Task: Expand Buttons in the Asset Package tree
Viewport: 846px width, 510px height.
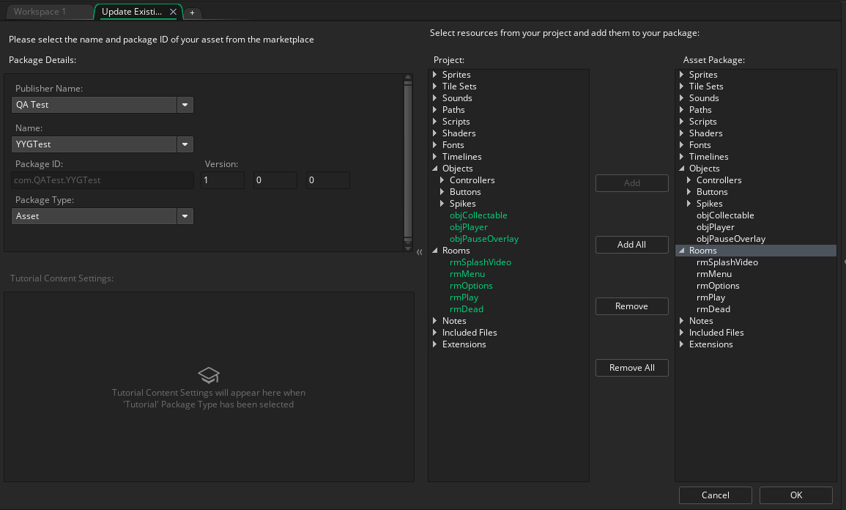Action: (x=689, y=191)
